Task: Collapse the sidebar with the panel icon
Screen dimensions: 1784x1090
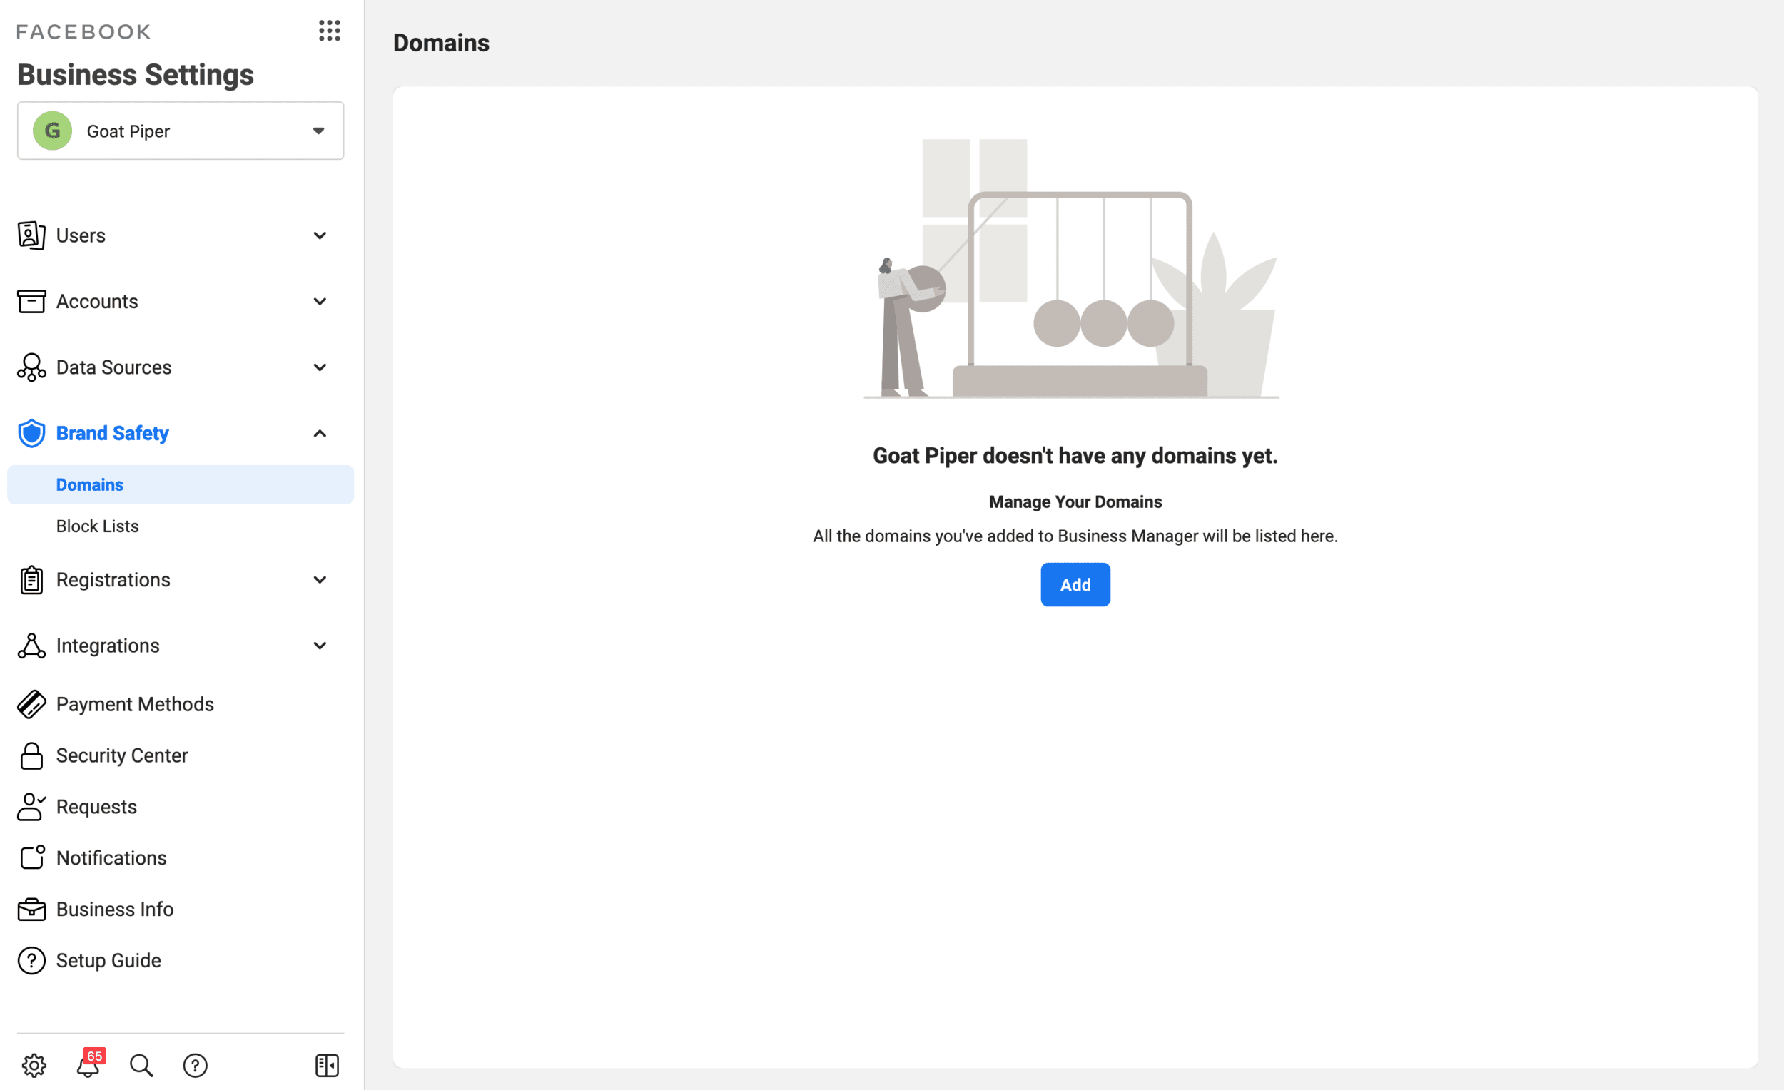Action: [x=328, y=1064]
